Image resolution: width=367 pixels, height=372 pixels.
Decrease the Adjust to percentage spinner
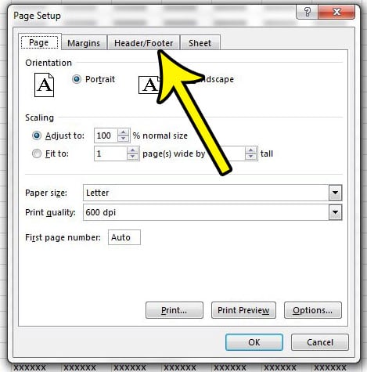[x=123, y=139]
